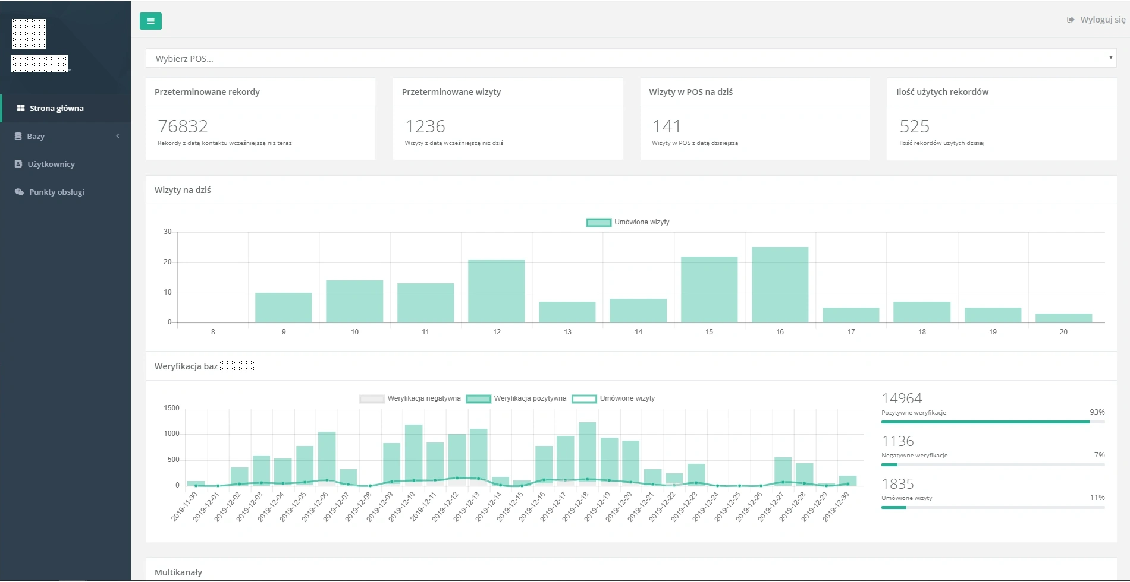Click the bar for hour 16
The width and height of the screenshot is (1130, 582).
coord(780,285)
